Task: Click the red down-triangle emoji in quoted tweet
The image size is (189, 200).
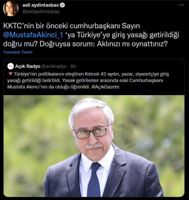Action: point(10,74)
